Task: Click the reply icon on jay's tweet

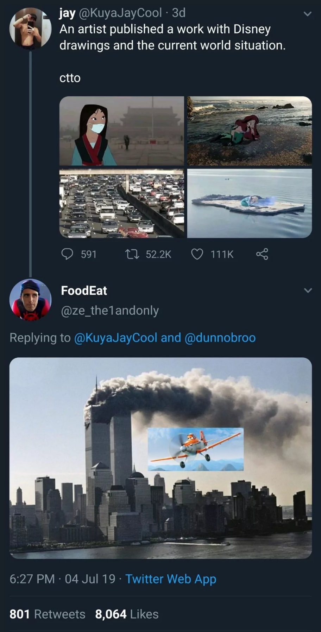Action: 67,254
